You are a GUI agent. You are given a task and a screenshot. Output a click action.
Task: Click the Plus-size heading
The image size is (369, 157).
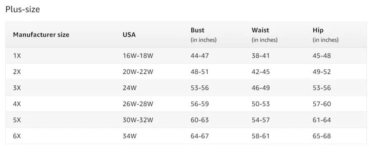point(23,9)
